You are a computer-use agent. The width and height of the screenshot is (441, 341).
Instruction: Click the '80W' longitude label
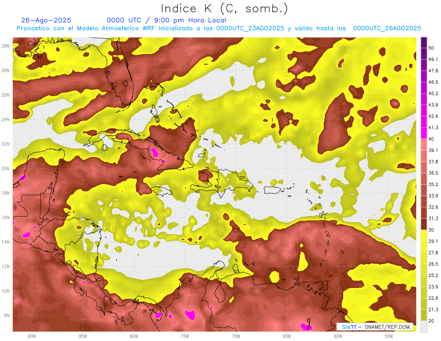point(134,336)
